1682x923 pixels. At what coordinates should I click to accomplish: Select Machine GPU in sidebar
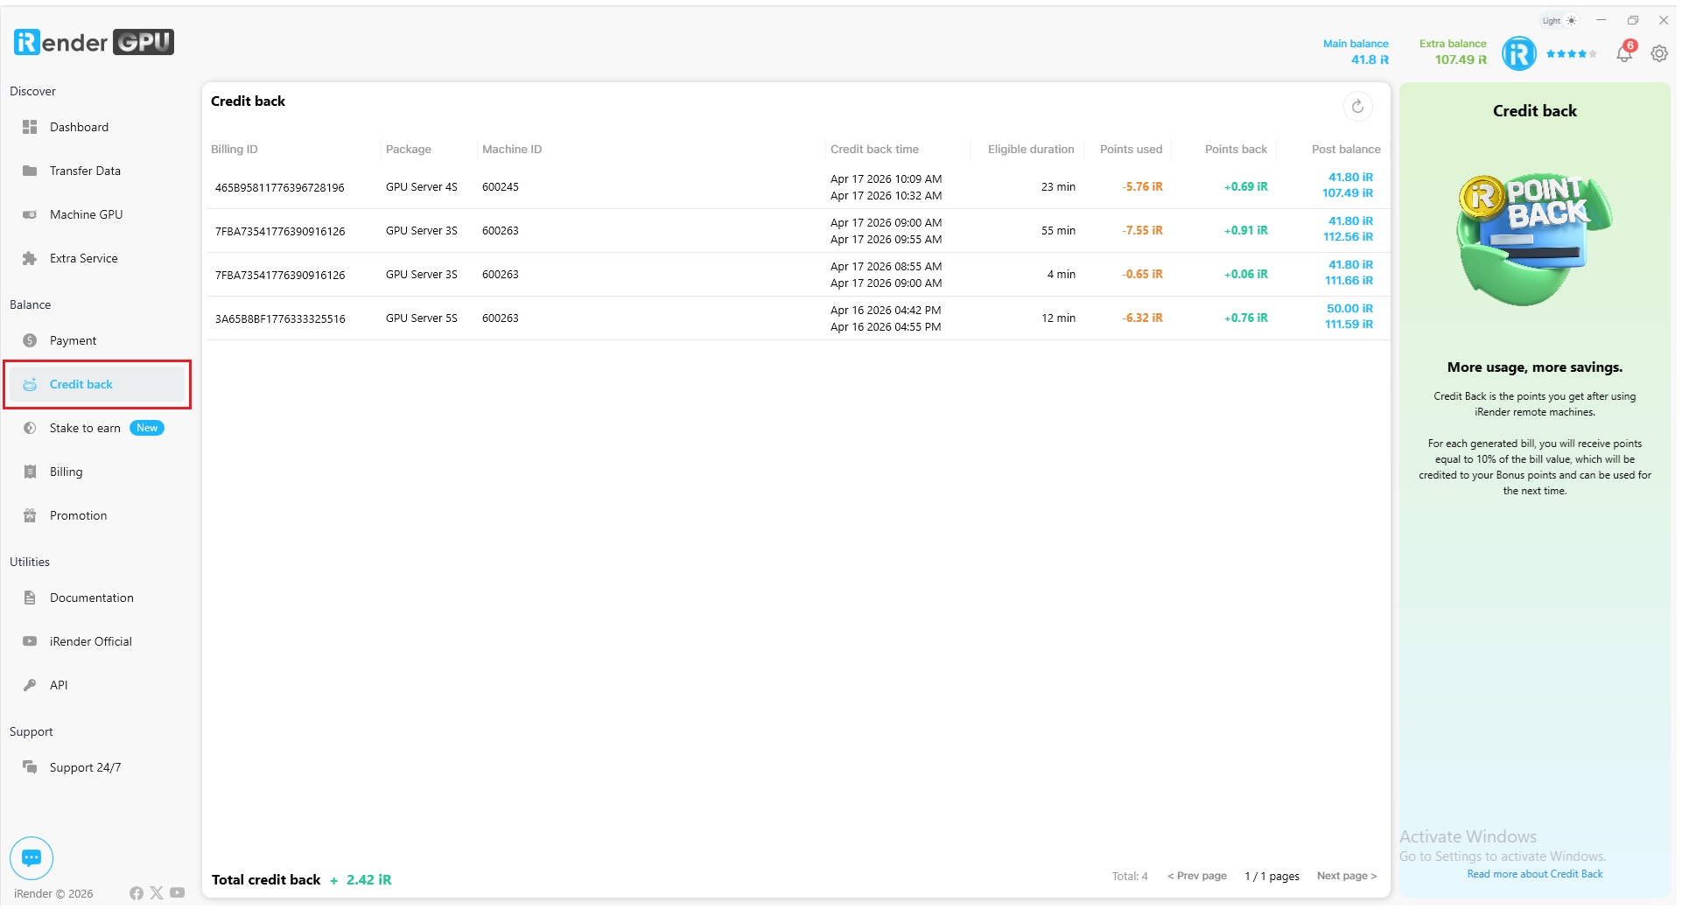(86, 214)
